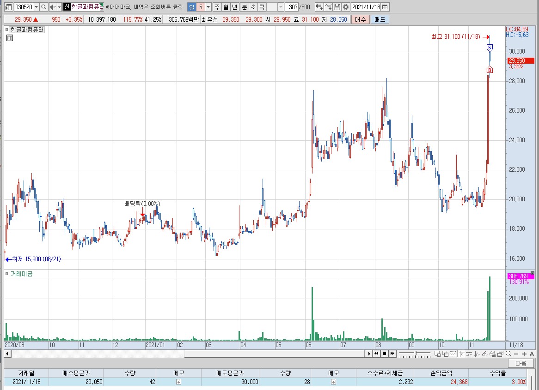Click the B buy marker on the chart
The width and height of the screenshot is (539, 390).
click(x=490, y=70)
